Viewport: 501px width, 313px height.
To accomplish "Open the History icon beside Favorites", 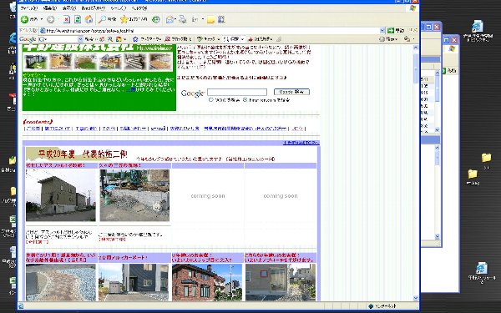I will tap(155, 20).
